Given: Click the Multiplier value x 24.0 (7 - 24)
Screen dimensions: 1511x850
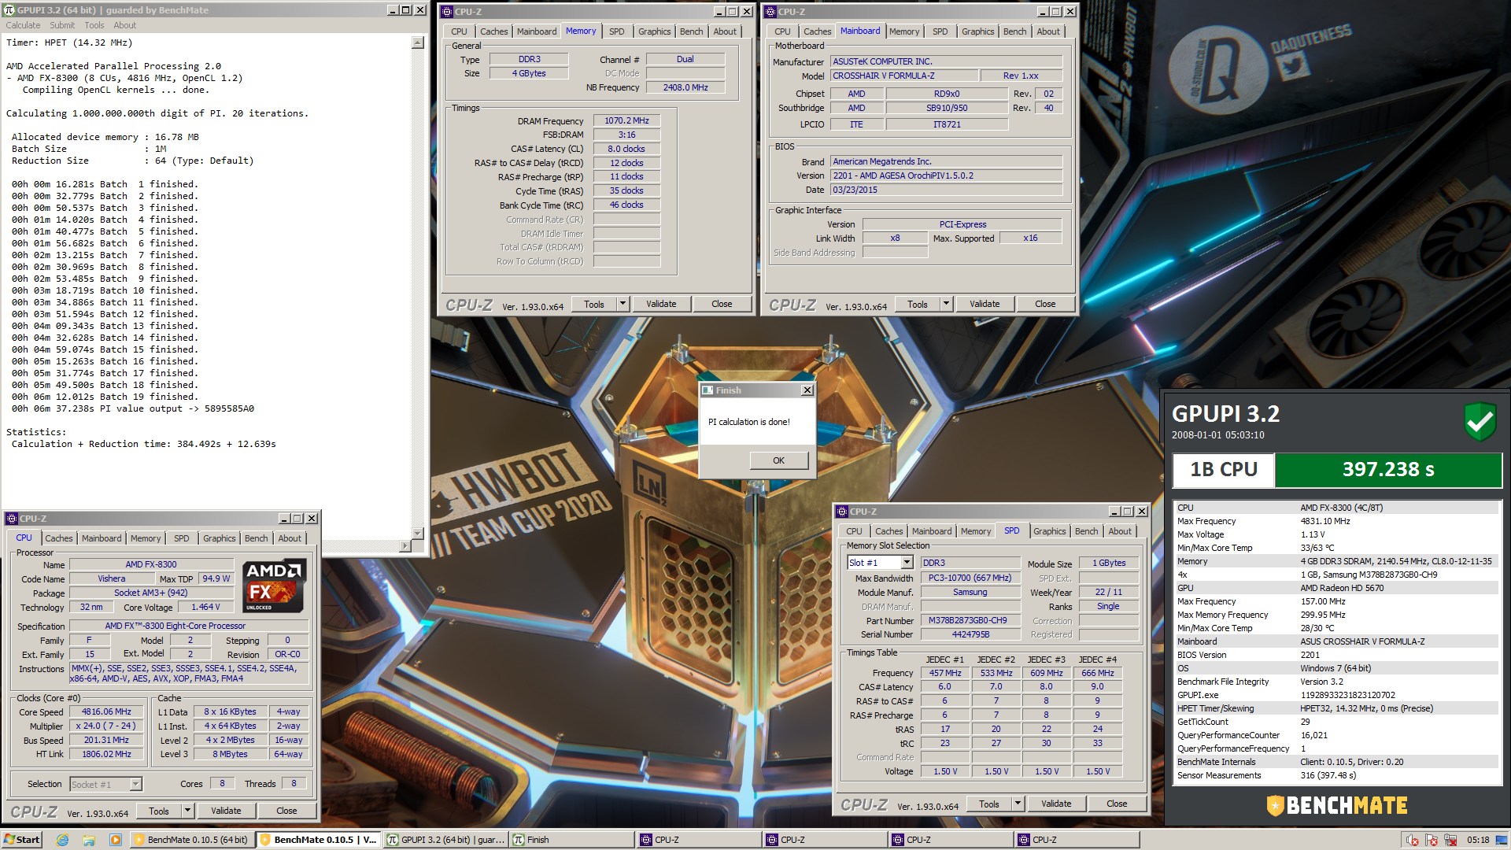Looking at the screenshot, I should 106,726.
